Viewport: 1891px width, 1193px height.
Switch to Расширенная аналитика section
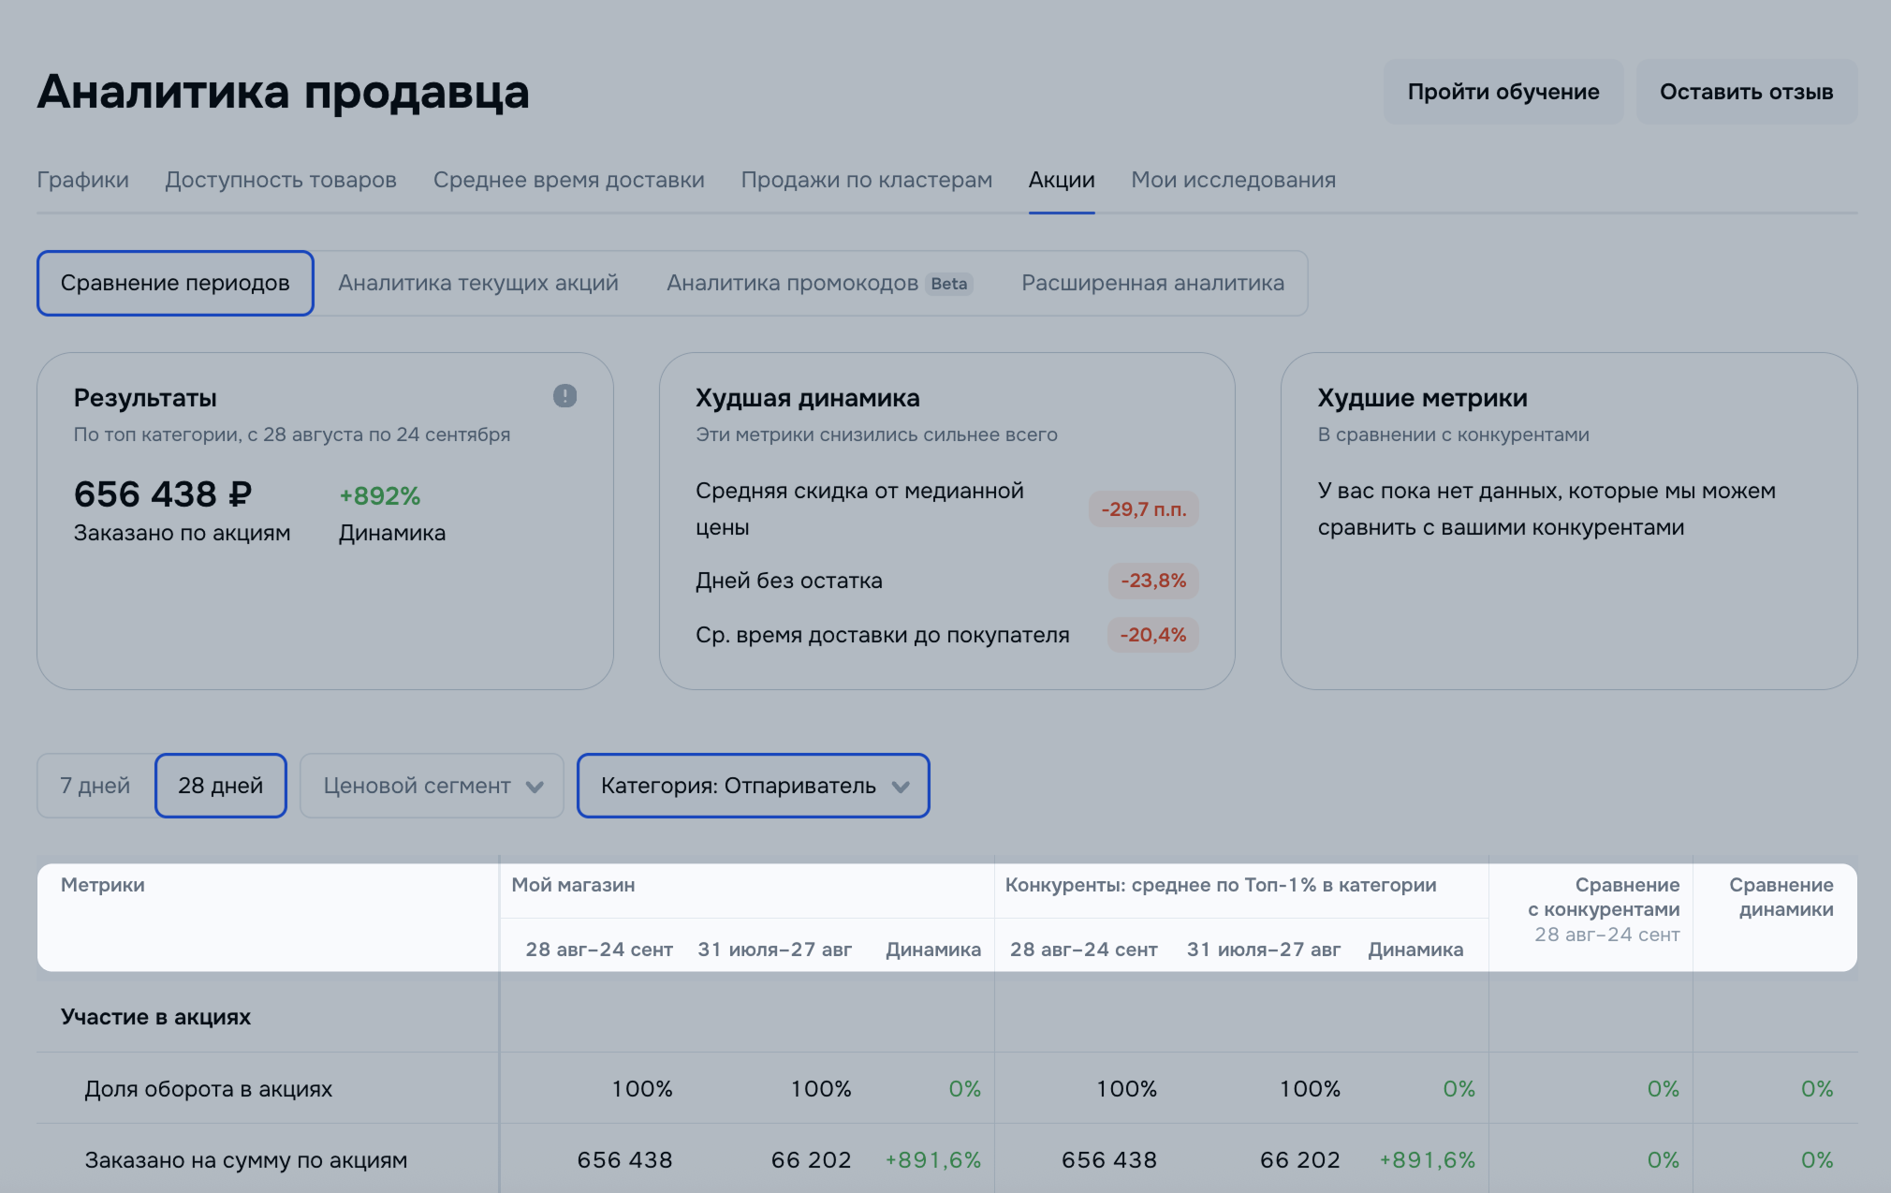click(x=1152, y=283)
